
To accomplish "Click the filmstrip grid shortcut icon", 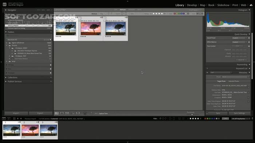I will pyautogui.click(x=14, y=119).
